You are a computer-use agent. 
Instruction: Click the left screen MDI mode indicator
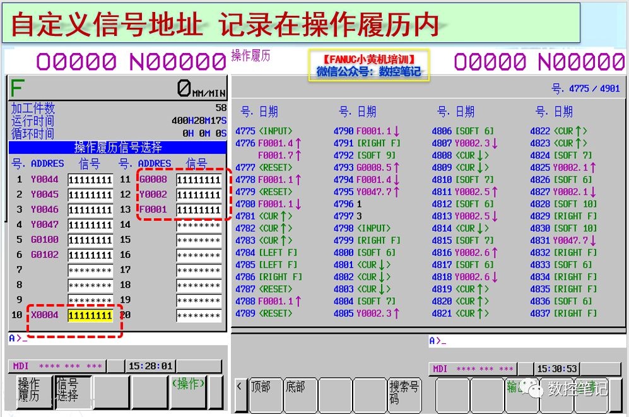pyautogui.click(x=21, y=366)
